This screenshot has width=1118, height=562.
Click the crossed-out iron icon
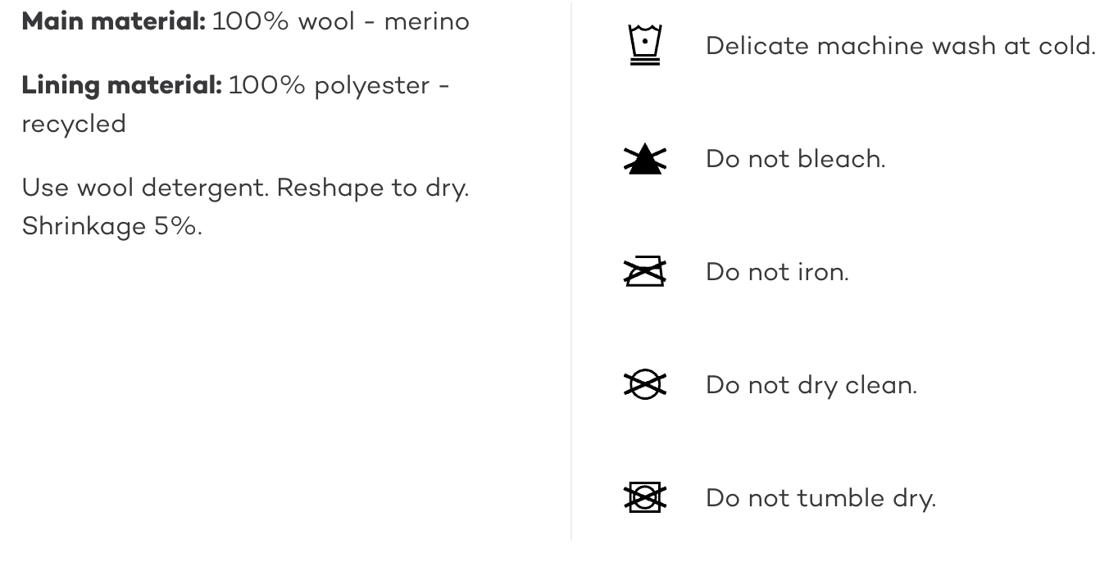[x=645, y=271]
